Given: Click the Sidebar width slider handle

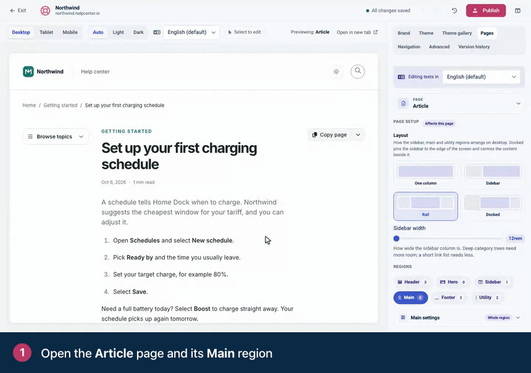Looking at the screenshot, I should (396, 238).
